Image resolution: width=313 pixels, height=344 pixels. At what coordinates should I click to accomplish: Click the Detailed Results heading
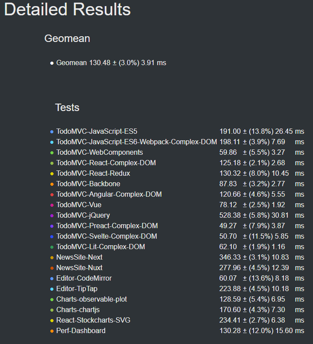point(67,10)
